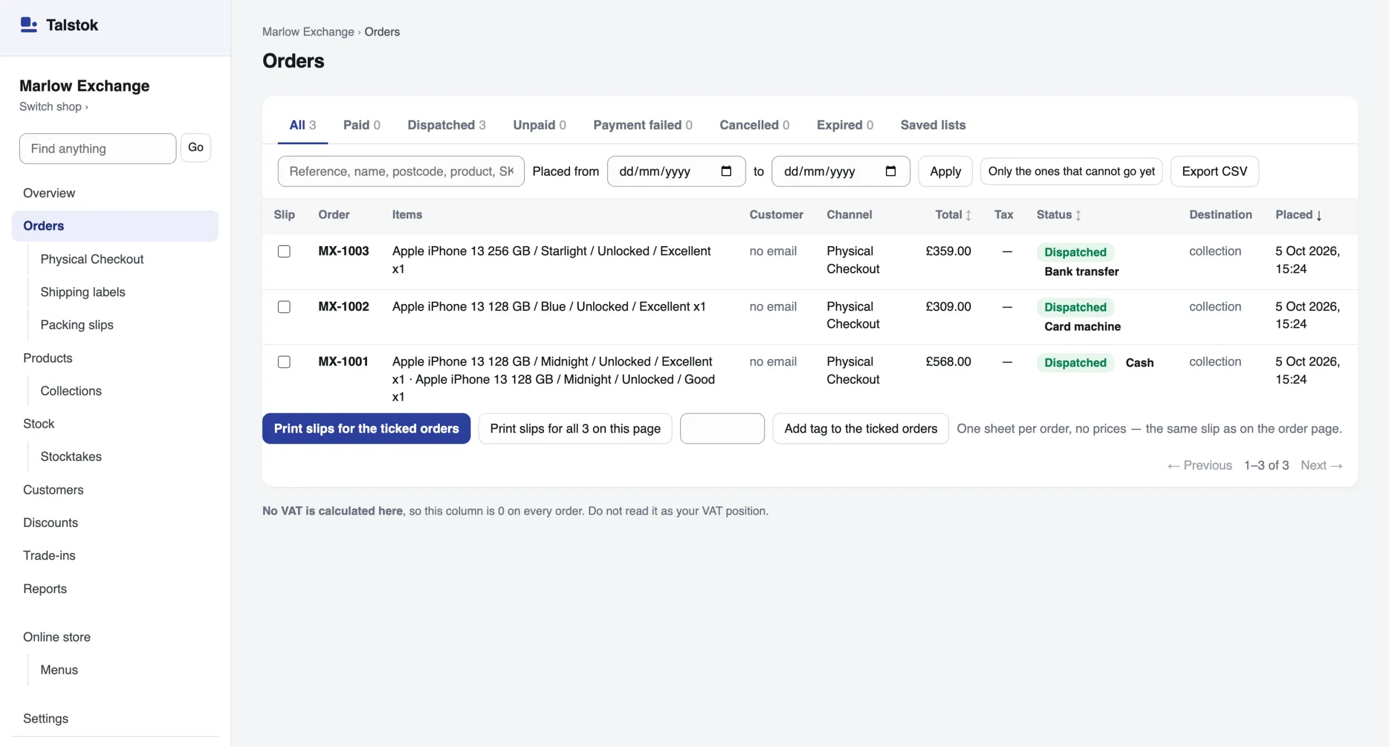Click Export CSV button
The image size is (1389, 747).
click(1214, 171)
